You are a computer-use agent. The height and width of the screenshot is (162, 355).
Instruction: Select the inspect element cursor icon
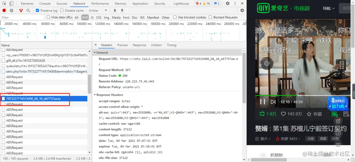[4, 4]
